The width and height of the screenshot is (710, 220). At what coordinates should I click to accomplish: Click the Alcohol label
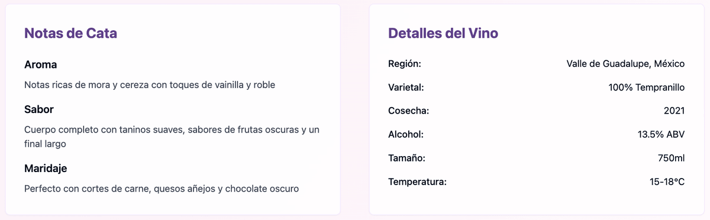coord(406,134)
